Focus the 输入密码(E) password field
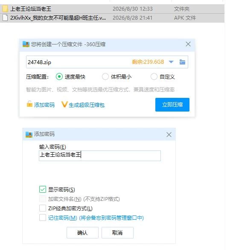 tap(100, 156)
